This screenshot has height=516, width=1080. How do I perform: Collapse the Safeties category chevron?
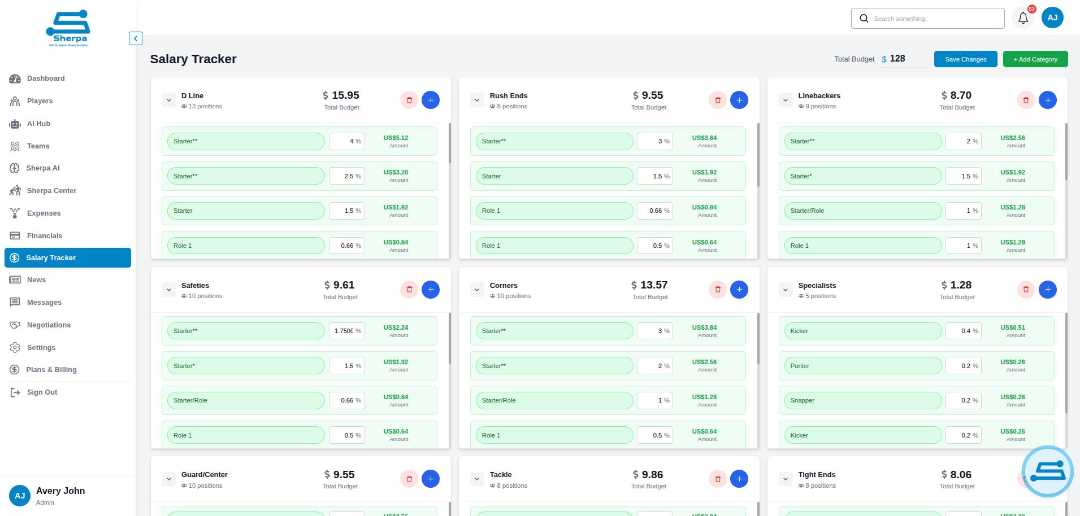[168, 290]
